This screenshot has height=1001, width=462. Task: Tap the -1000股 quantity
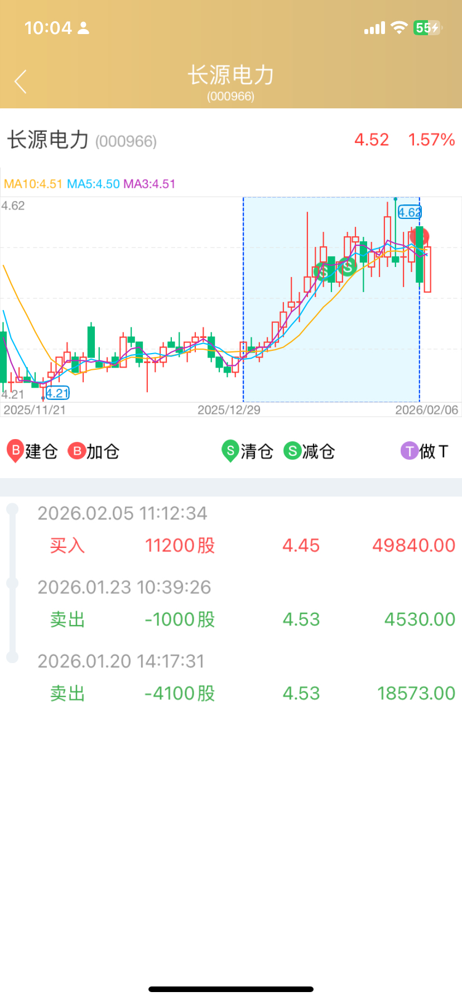(x=180, y=619)
